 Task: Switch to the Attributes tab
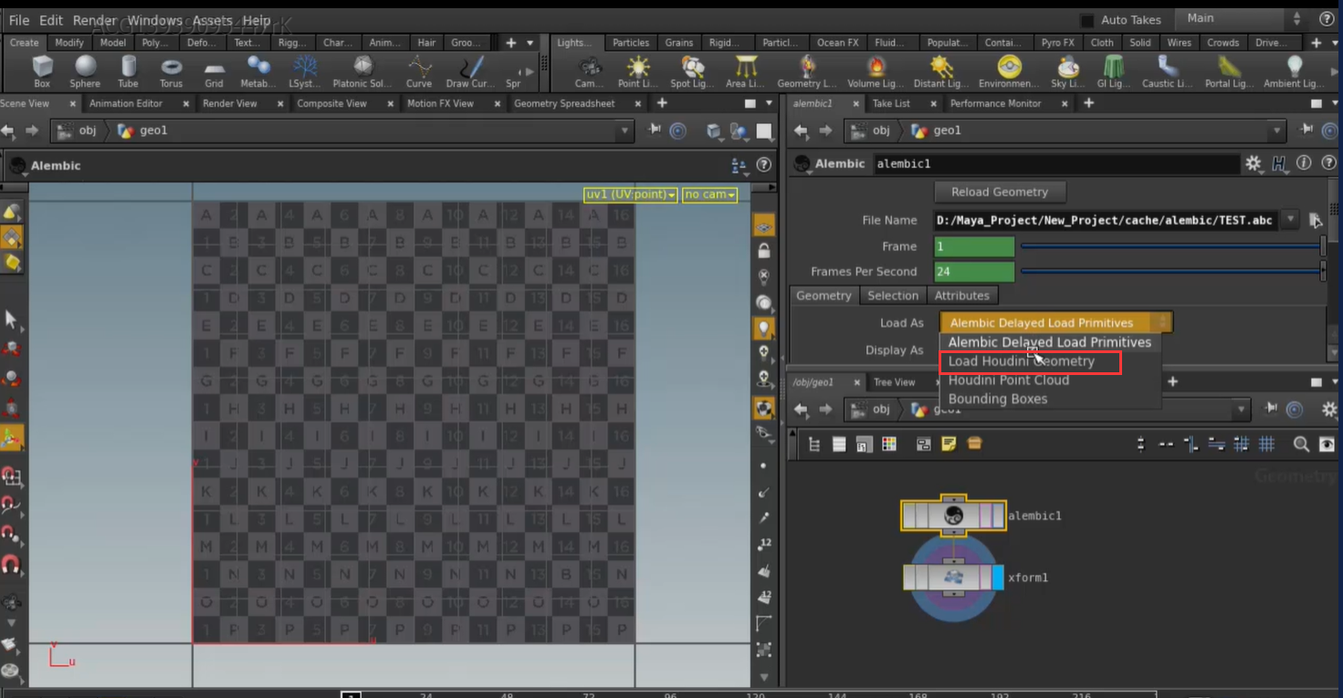pyautogui.click(x=963, y=295)
